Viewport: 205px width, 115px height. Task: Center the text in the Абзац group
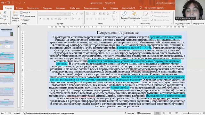click(x=91, y=19)
